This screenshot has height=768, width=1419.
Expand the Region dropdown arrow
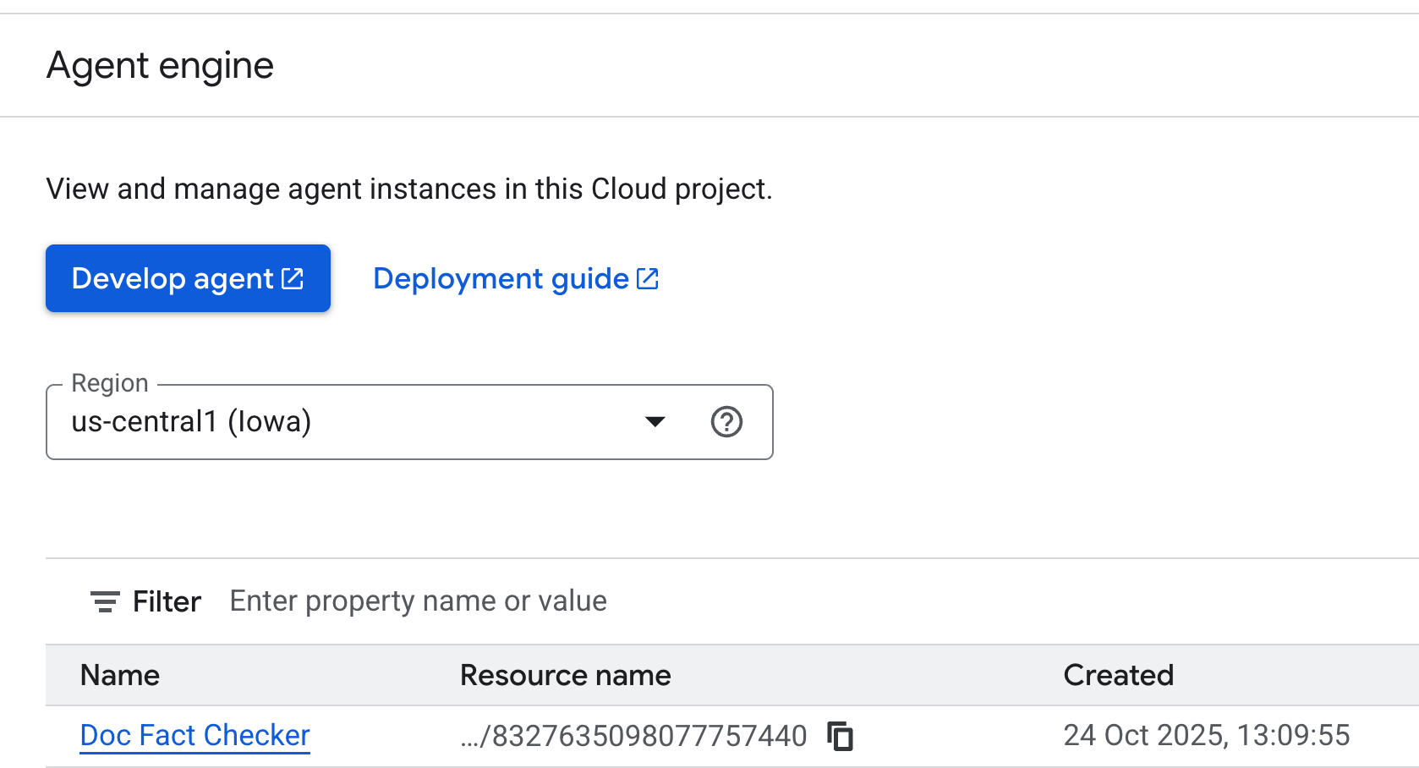tap(655, 421)
